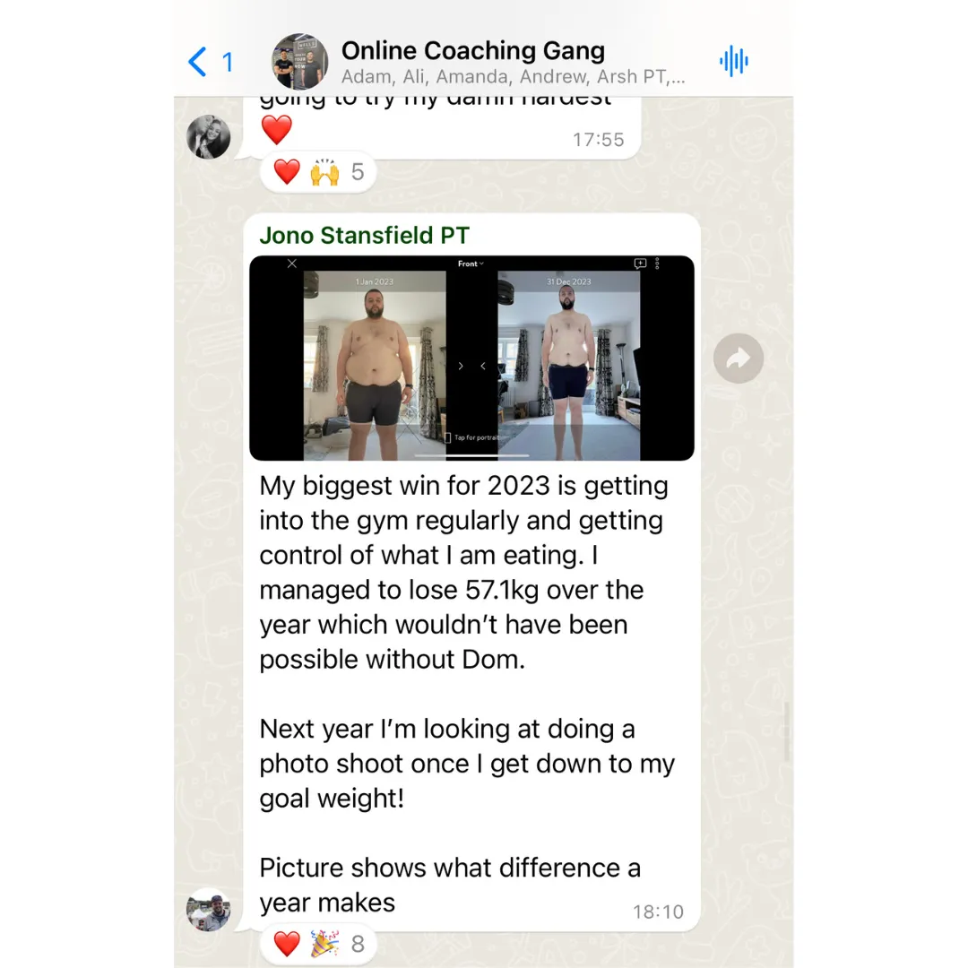Viewport: 968px width, 968px height.
Task: Tap the woman's profile picture avatar
Action: click(x=209, y=137)
